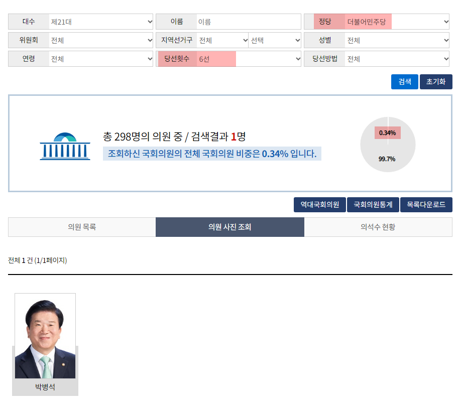Open the 지역선거구 선택 sub-dropdown
Viewport: 459px width, 410px height.
[x=275, y=40]
